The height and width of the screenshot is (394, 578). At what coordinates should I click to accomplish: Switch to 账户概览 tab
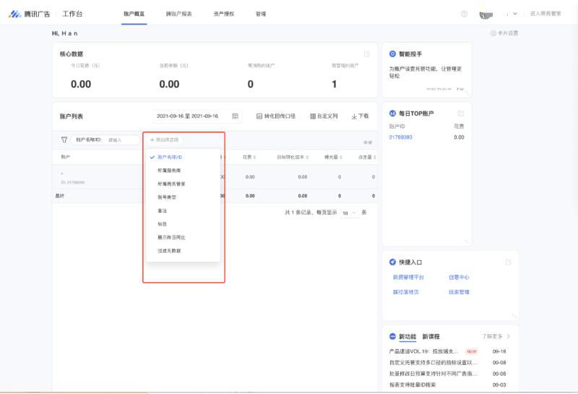tap(134, 14)
